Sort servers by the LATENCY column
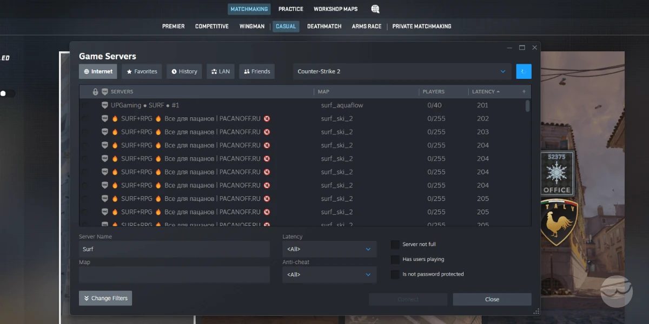This screenshot has height=324, width=649. [x=486, y=92]
